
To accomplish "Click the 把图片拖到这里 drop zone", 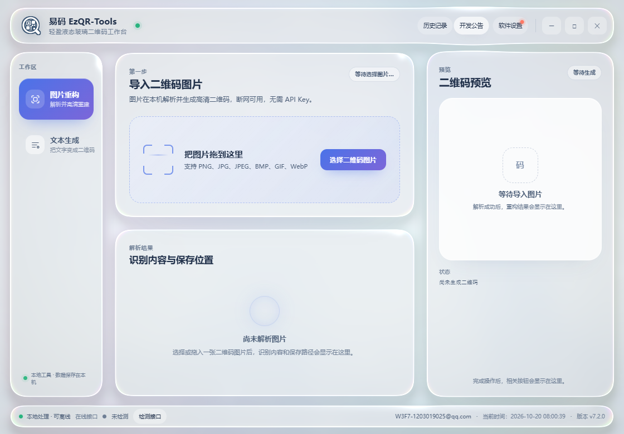I will coord(264,160).
